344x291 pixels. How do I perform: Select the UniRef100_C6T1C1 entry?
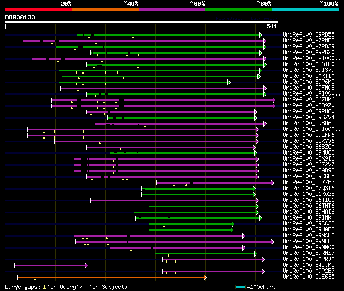[x=309, y=200]
